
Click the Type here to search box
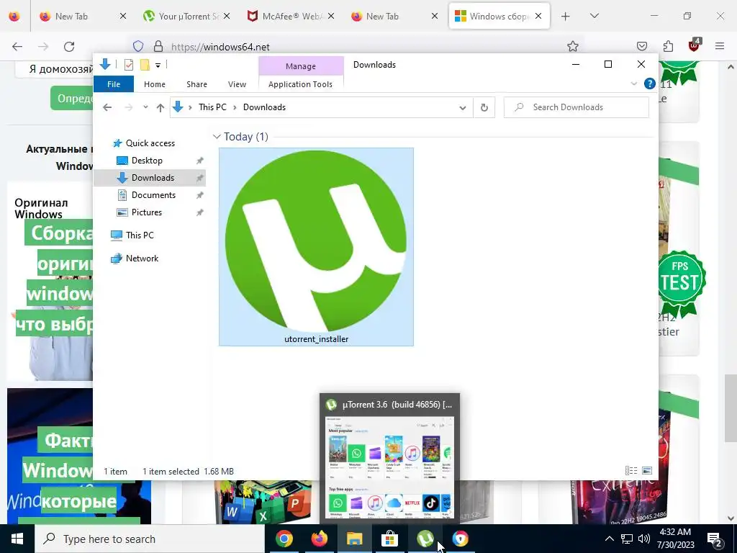coord(150,539)
